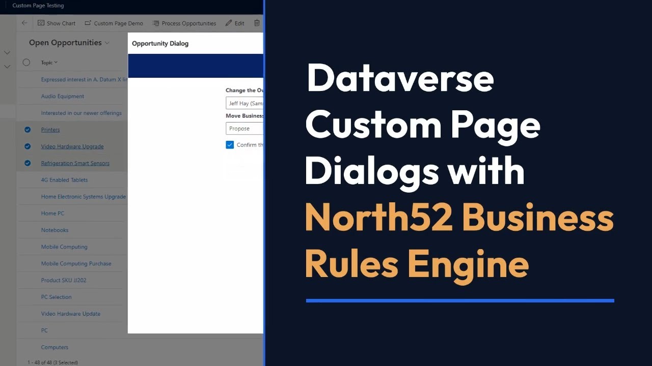Uncheck the Printers row checkmark
The height and width of the screenshot is (366, 652).
pos(28,130)
